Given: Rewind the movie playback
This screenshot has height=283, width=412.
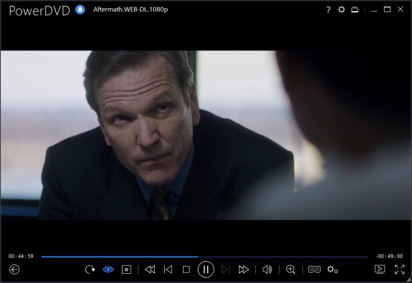Looking at the screenshot, I should [x=150, y=269].
